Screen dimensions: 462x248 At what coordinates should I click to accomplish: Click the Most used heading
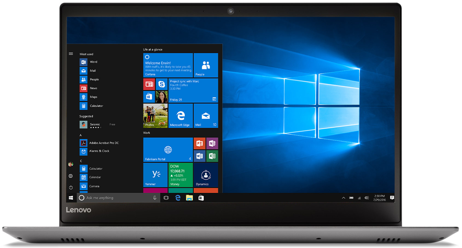[86, 54]
